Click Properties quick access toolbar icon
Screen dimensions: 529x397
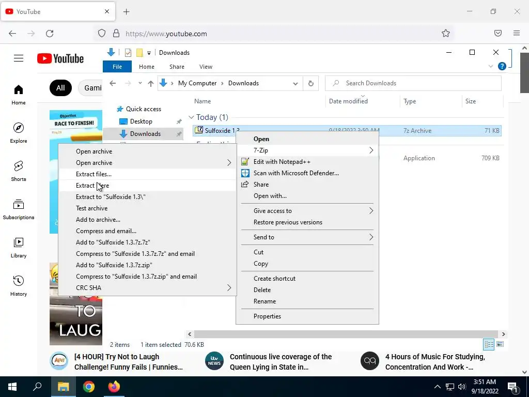[x=128, y=53]
